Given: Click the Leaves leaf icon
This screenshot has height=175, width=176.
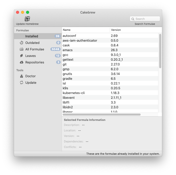Looking at the screenshot, I should coord(22,56).
